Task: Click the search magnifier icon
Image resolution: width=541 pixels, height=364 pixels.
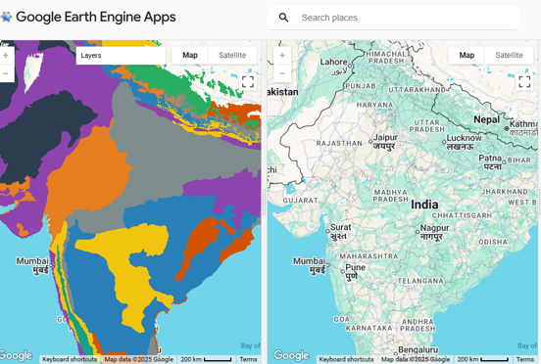Action: click(x=283, y=18)
